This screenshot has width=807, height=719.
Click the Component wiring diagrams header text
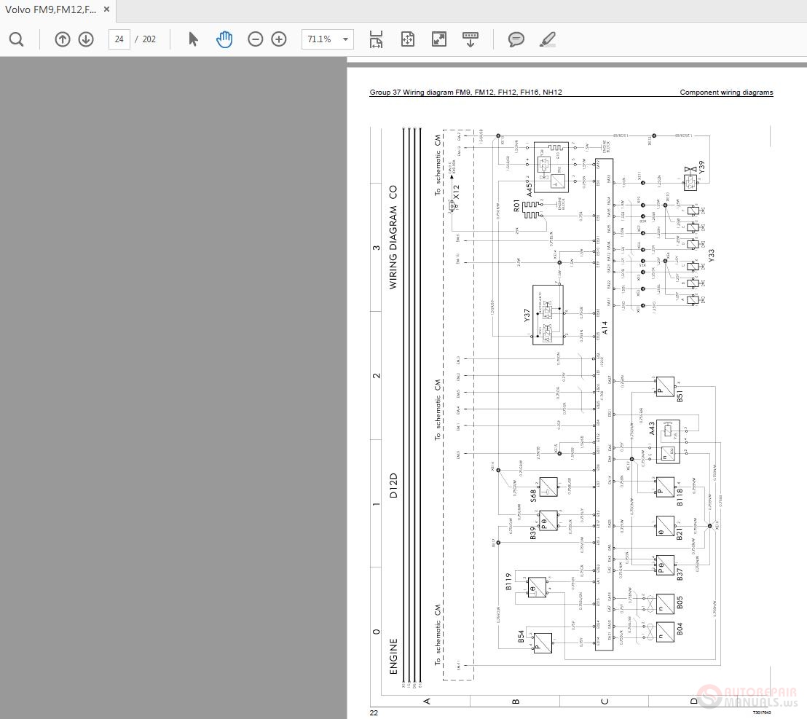tap(726, 93)
